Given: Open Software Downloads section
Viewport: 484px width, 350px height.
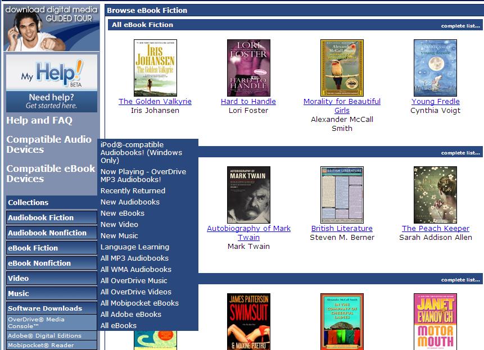Looking at the screenshot, I should pos(52,308).
